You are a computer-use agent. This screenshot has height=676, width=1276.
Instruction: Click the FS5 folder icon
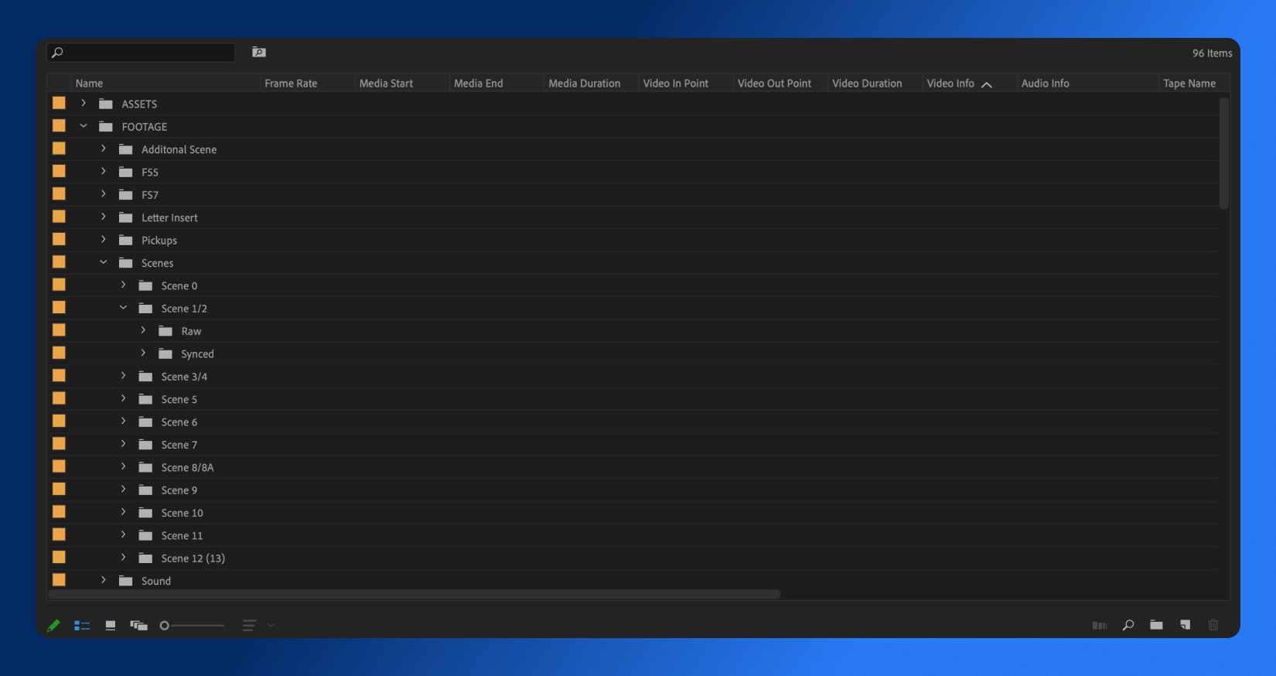[x=126, y=172]
